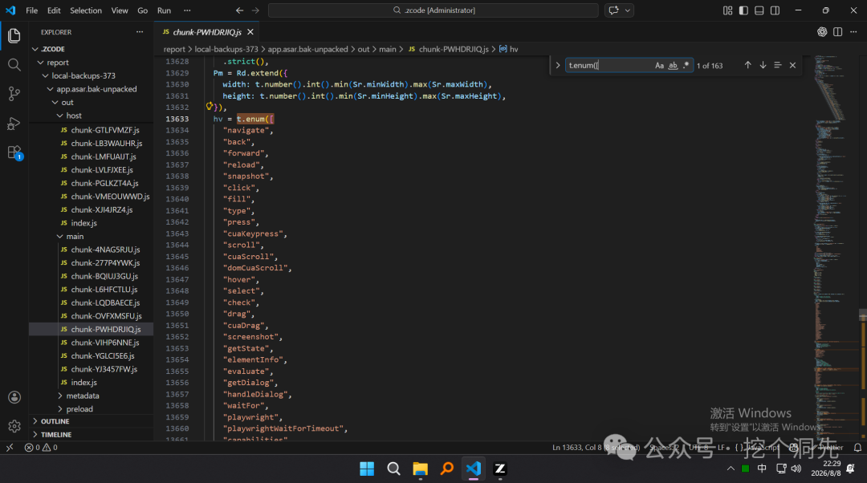Toggle the bottom panel
Image resolution: width=867 pixels, height=483 pixels.
[x=759, y=10]
